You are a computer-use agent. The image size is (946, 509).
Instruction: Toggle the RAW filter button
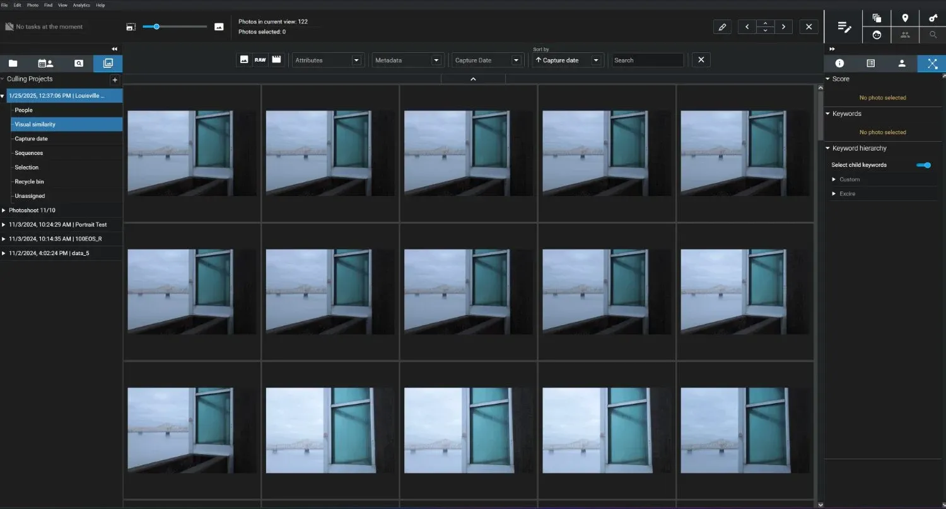pyautogui.click(x=260, y=59)
